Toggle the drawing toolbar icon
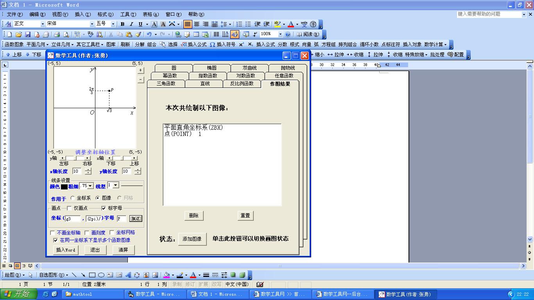This screenshot has width=534, height=300. pyautogui.click(x=235, y=34)
